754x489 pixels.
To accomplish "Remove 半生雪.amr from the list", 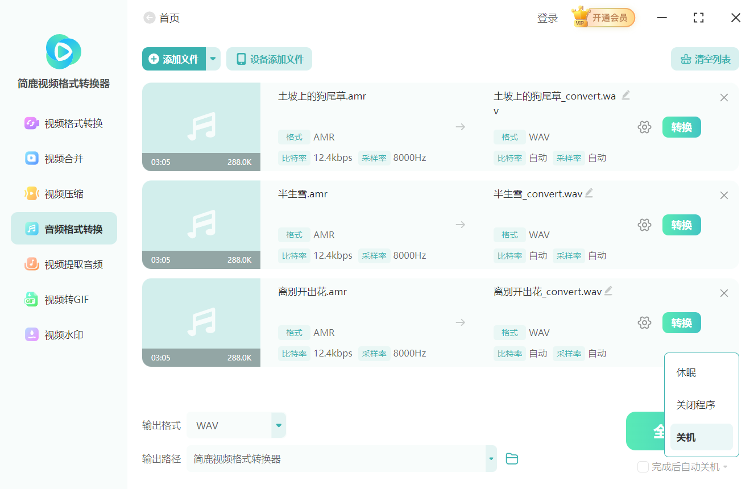I will point(724,196).
